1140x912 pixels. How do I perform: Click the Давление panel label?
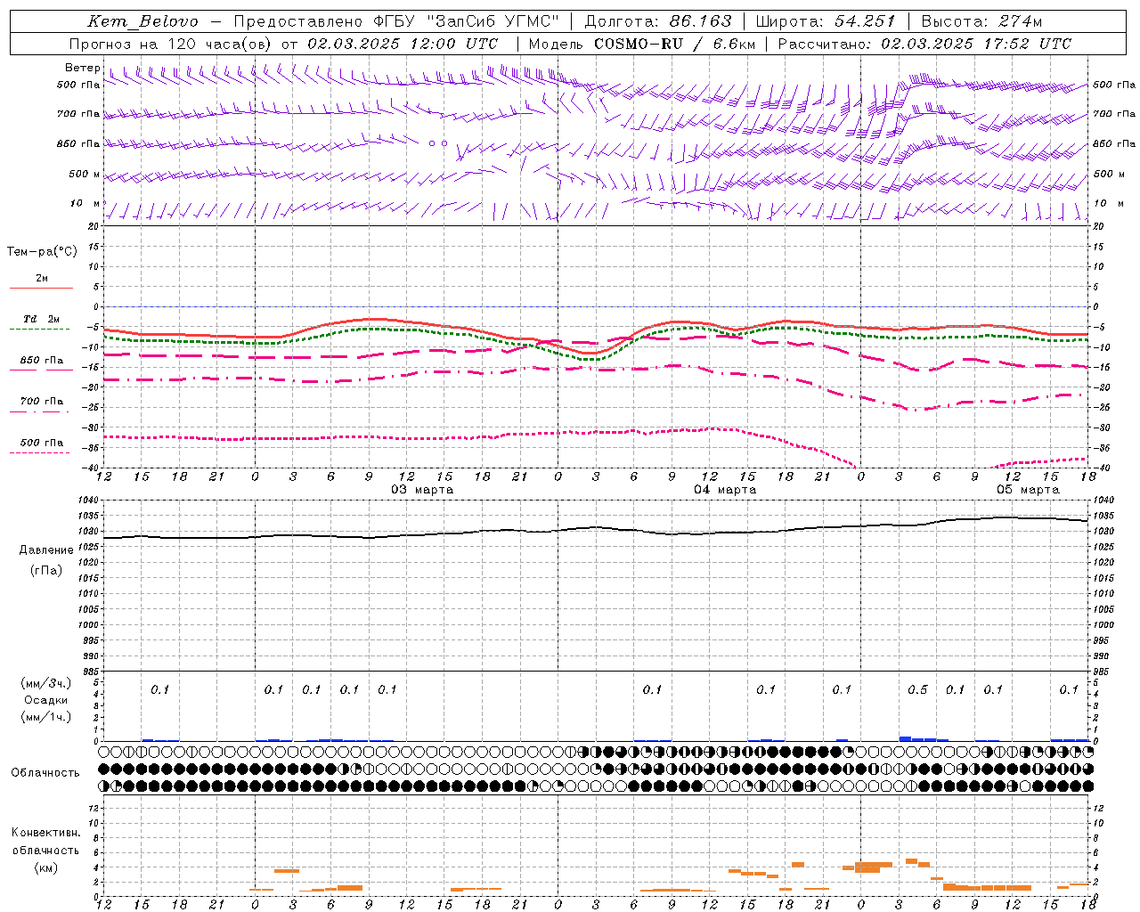pyautogui.click(x=46, y=550)
